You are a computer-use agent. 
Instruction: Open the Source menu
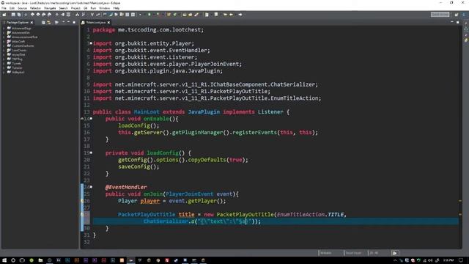22,8
